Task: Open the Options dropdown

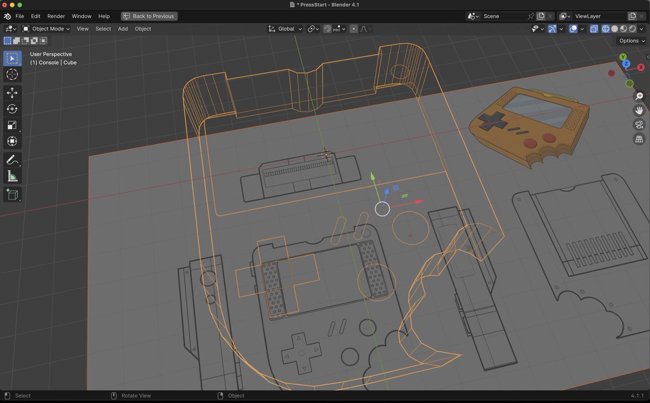Action: (x=632, y=41)
